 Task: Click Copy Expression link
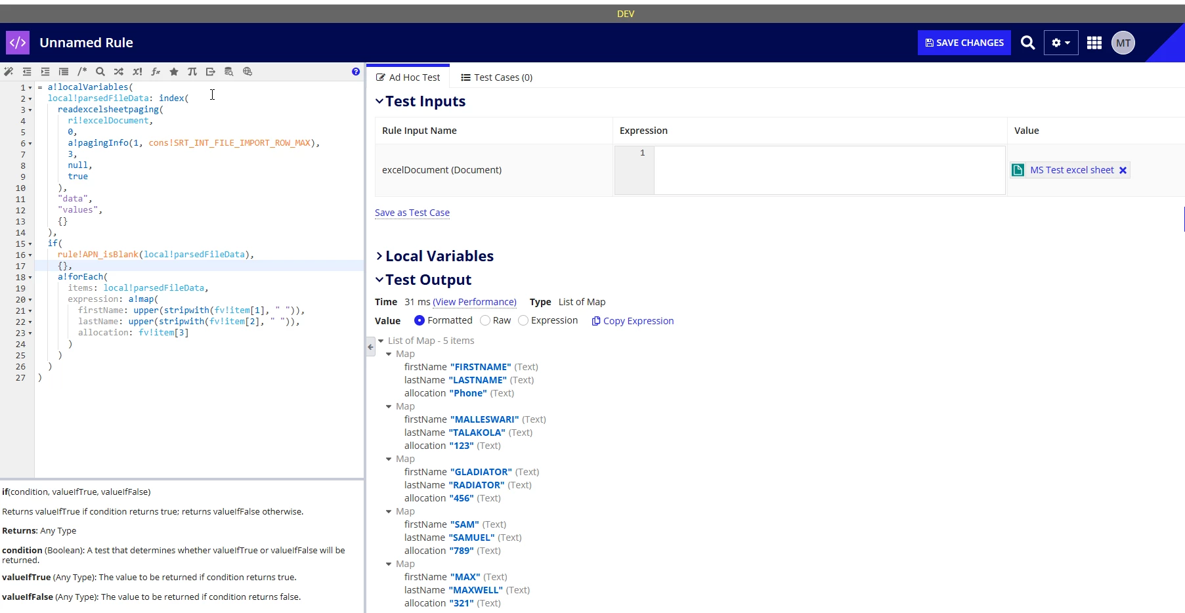(x=633, y=321)
